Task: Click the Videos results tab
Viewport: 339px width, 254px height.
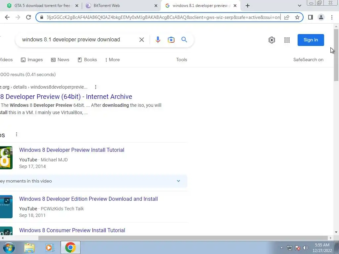Action: click(6, 60)
